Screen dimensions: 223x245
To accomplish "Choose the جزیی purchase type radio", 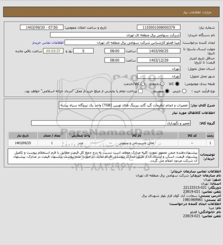I will coord(184,91).
